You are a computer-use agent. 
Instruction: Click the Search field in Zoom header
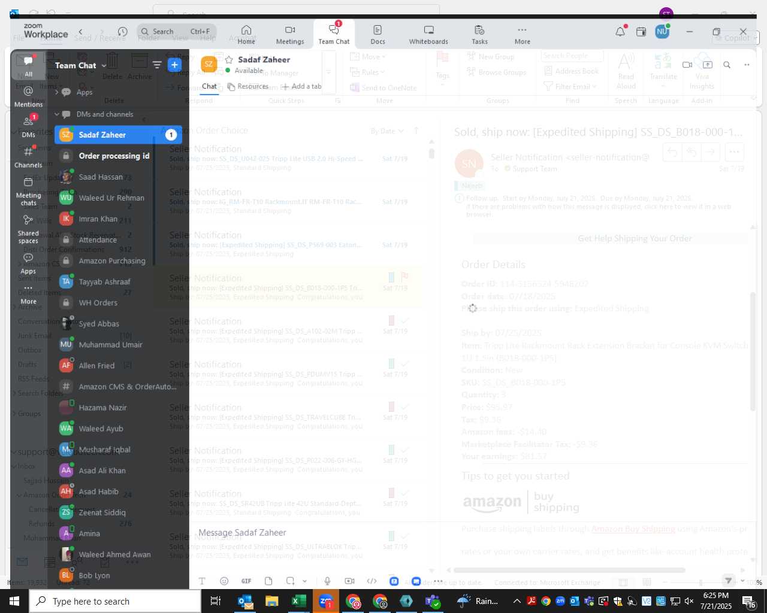point(176,32)
